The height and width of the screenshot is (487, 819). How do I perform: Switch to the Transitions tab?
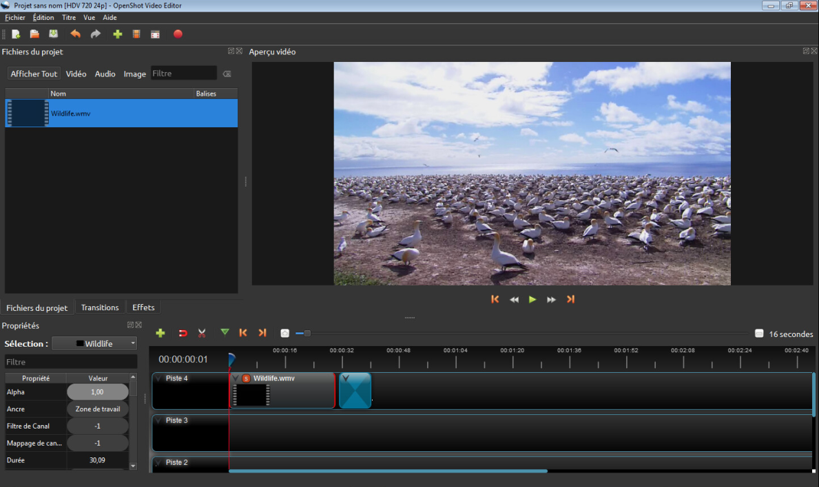click(100, 307)
